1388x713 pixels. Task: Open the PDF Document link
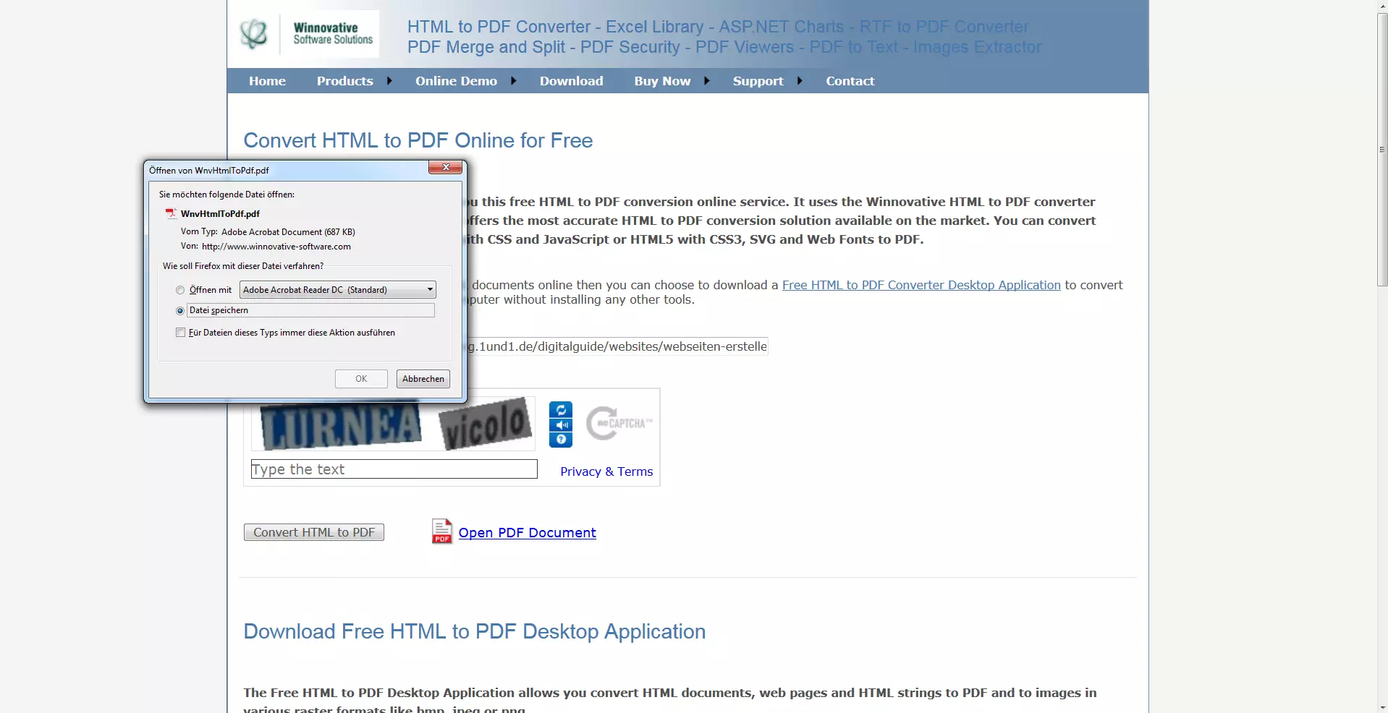click(x=527, y=533)
